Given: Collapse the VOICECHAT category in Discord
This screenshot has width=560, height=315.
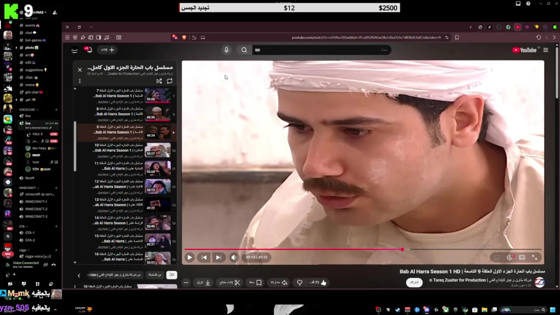Looking at the screenshot, I should [x=28, y=109].
